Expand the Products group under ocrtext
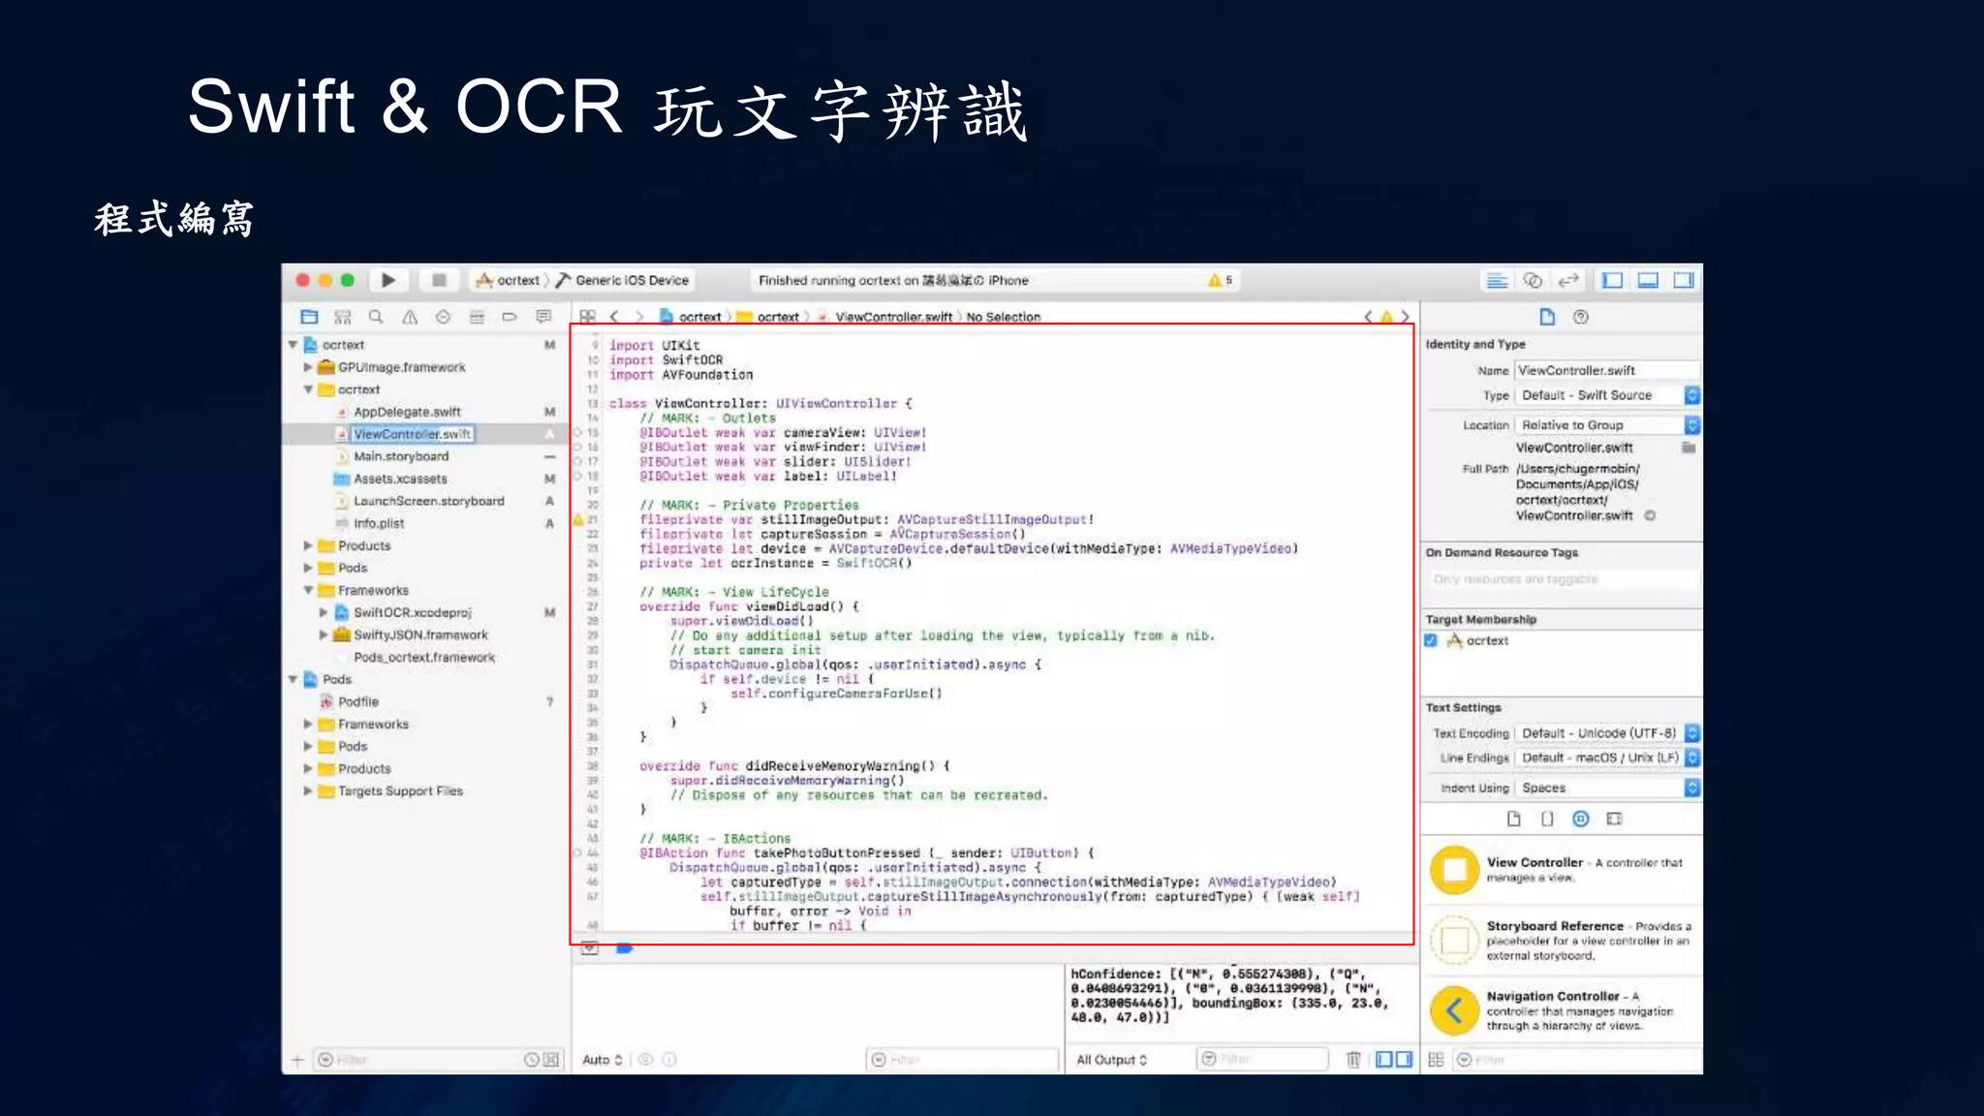Image resolution: width=1984 pixels, height=1116 pixels. [308, 545]
